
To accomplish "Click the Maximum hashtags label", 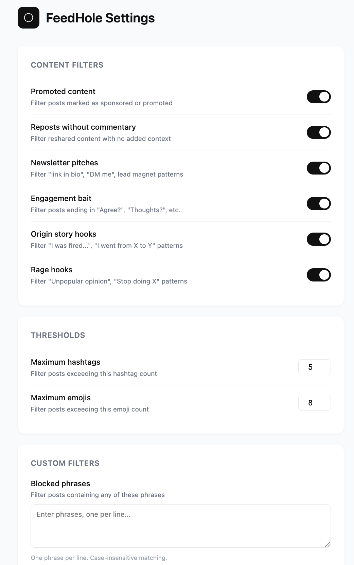I will pos(66,362).
